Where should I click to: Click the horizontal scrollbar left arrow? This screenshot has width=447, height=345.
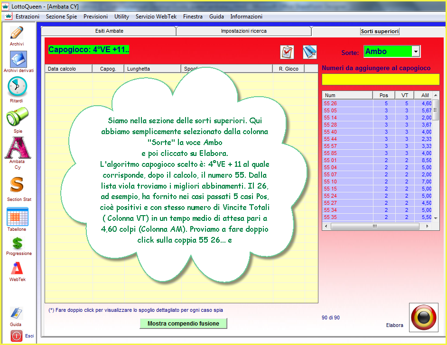point(326,226)
